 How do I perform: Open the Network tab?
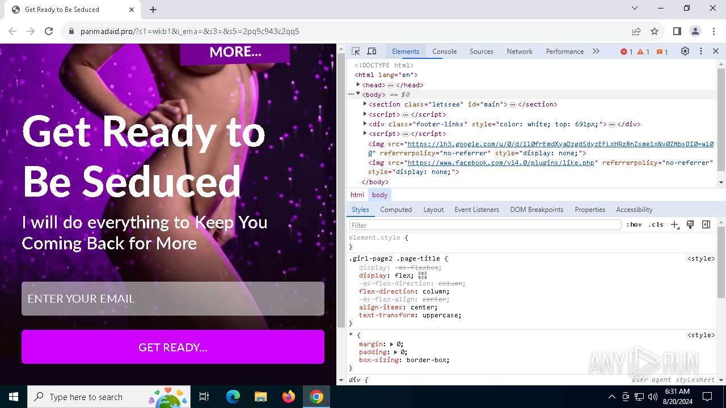click(x=520, y=51)
